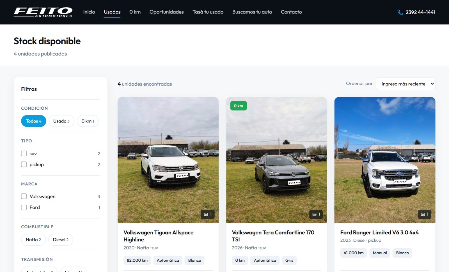Click the Gris color tag

tap(289, 261)
